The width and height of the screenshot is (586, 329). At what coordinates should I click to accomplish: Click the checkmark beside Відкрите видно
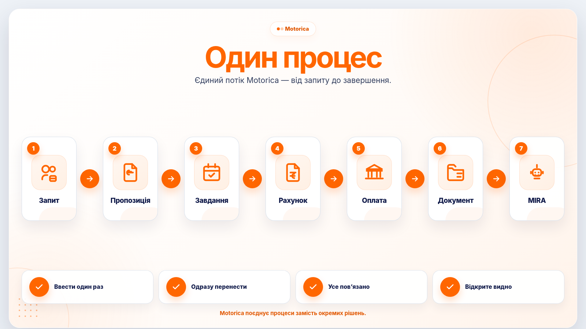[450, 287]
